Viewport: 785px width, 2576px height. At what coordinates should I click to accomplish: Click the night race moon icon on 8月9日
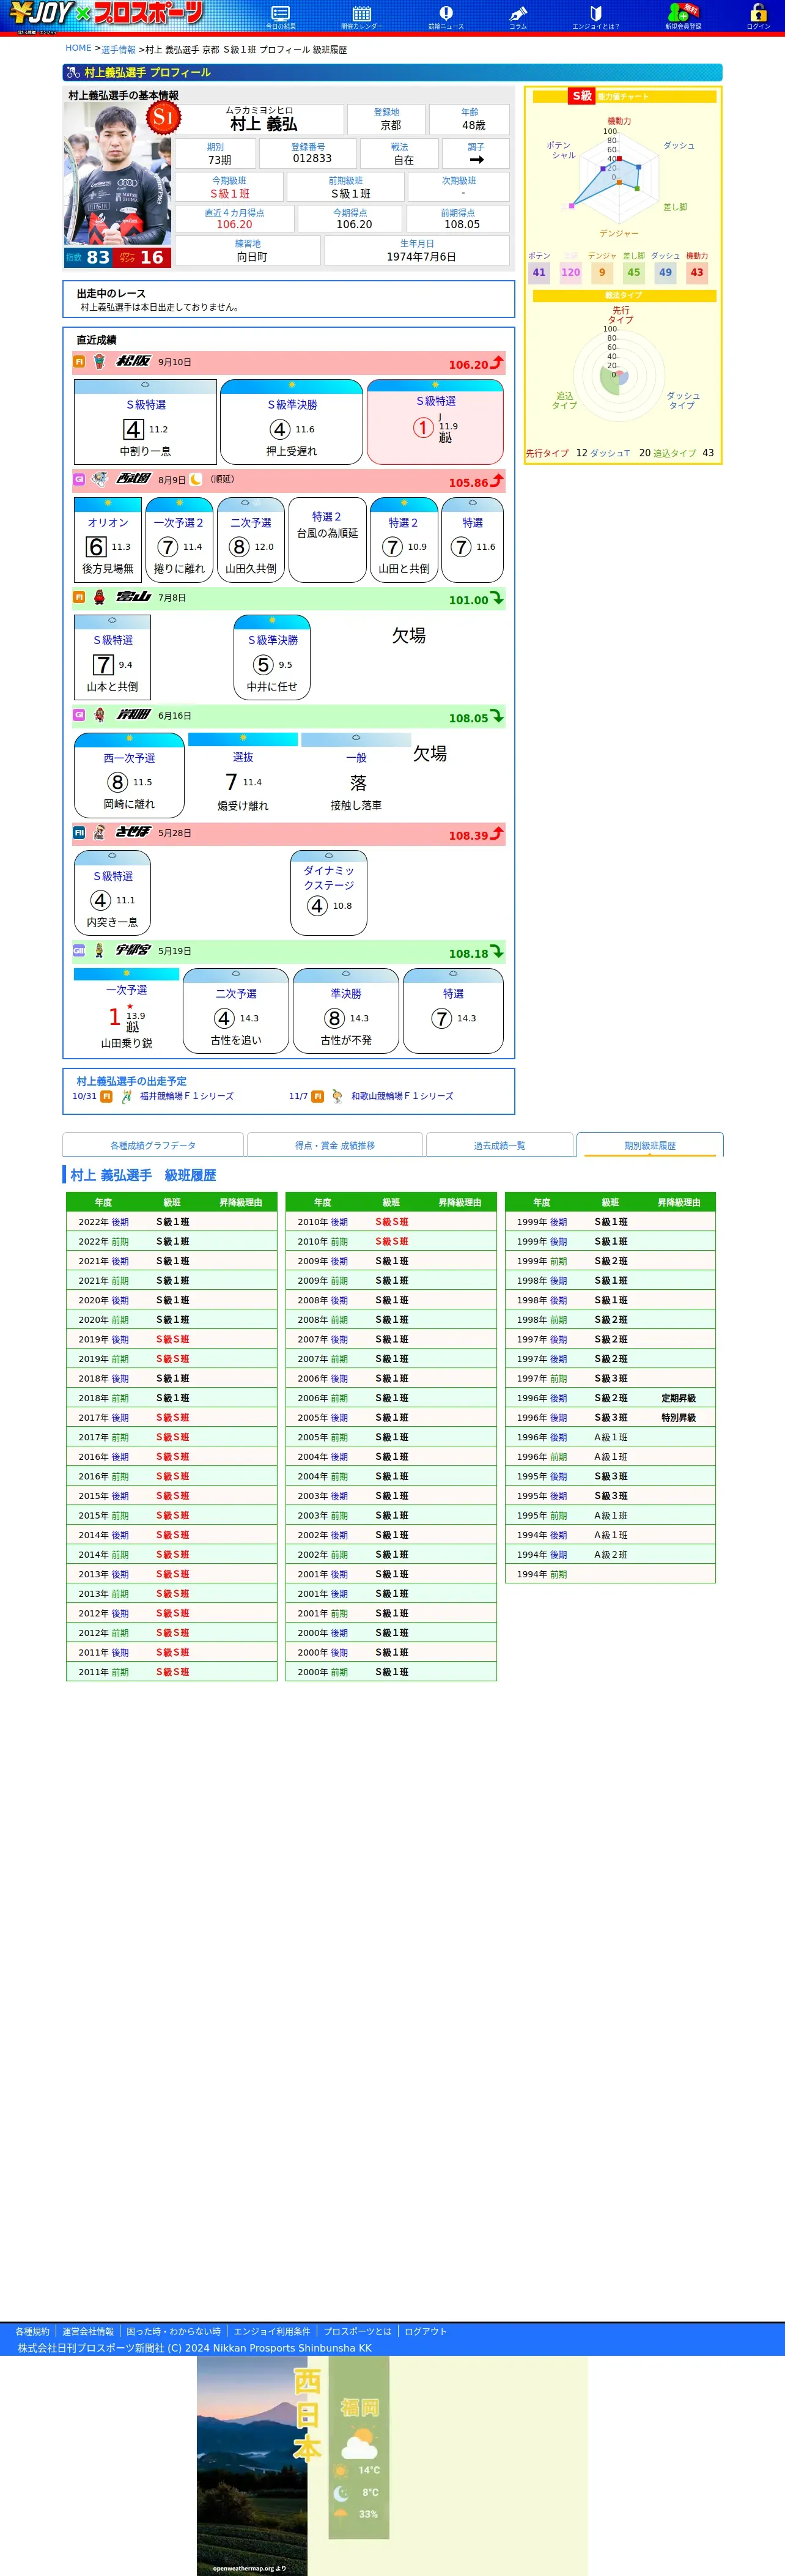click(196, 479)
